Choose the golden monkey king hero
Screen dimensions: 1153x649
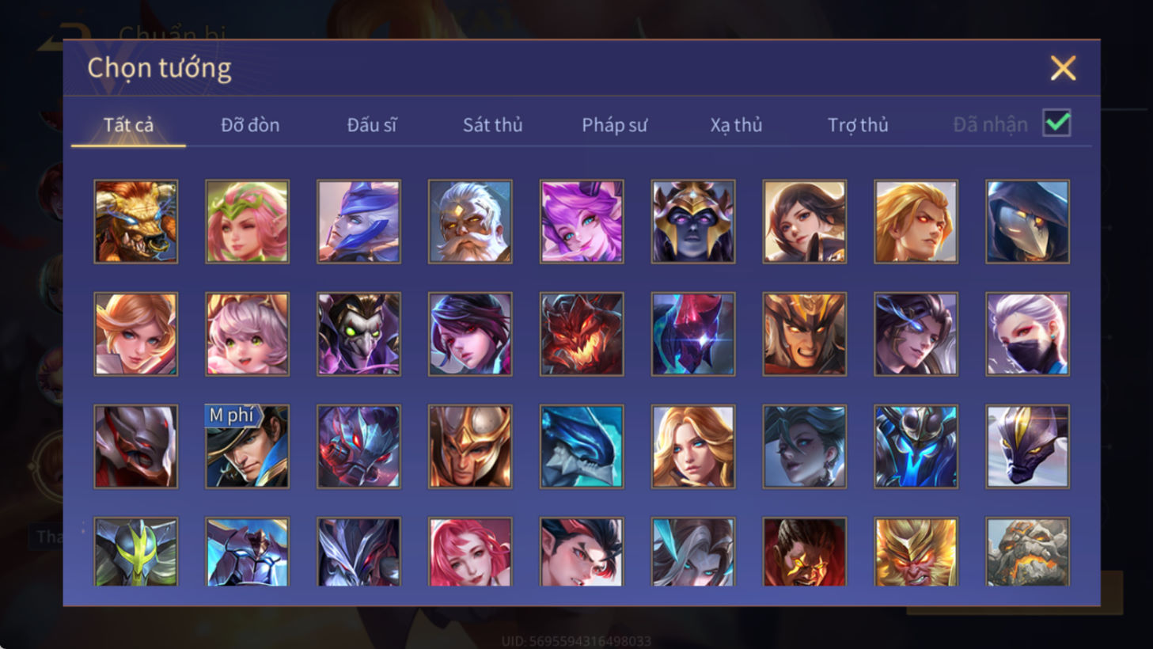tap(916, 552)
